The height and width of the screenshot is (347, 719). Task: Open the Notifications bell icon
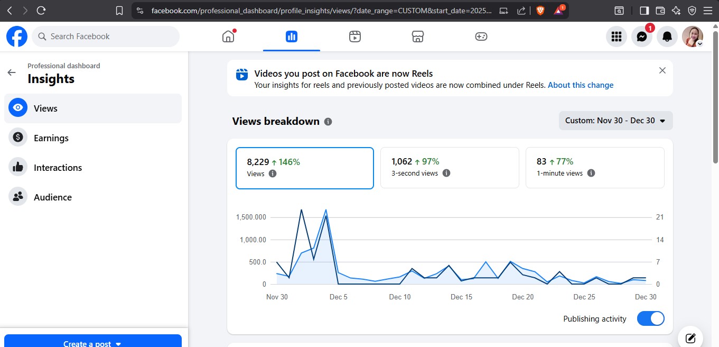667,36
